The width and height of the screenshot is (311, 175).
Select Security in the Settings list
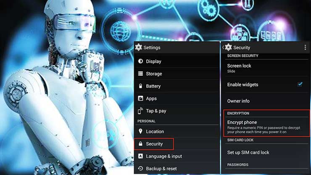pos(177,144)
